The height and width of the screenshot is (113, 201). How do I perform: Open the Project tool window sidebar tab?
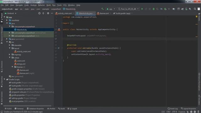click(x=2, y=18)
